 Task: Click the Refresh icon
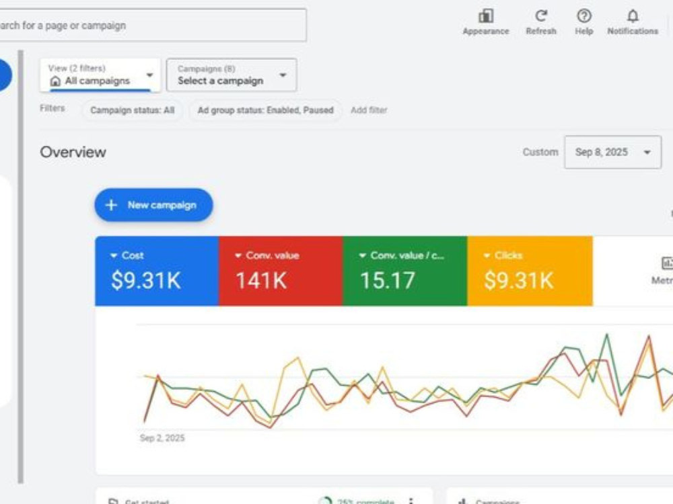point(541,16)
